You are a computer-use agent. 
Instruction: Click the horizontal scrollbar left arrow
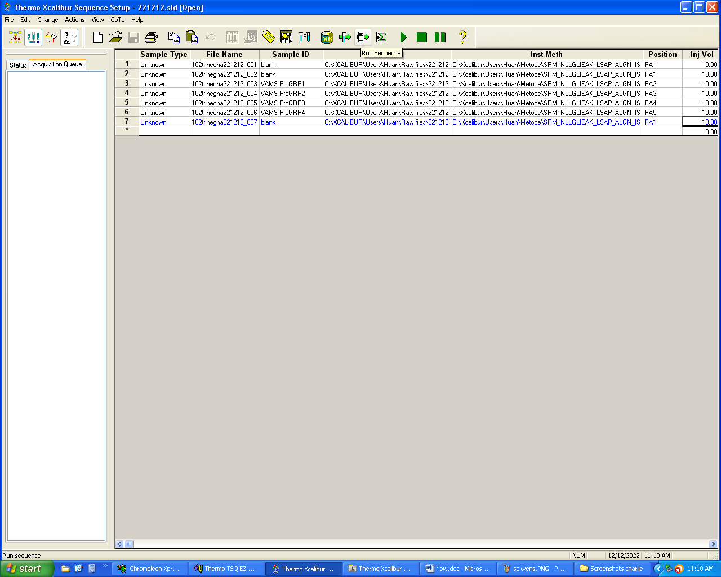click(x=119, y=544)
